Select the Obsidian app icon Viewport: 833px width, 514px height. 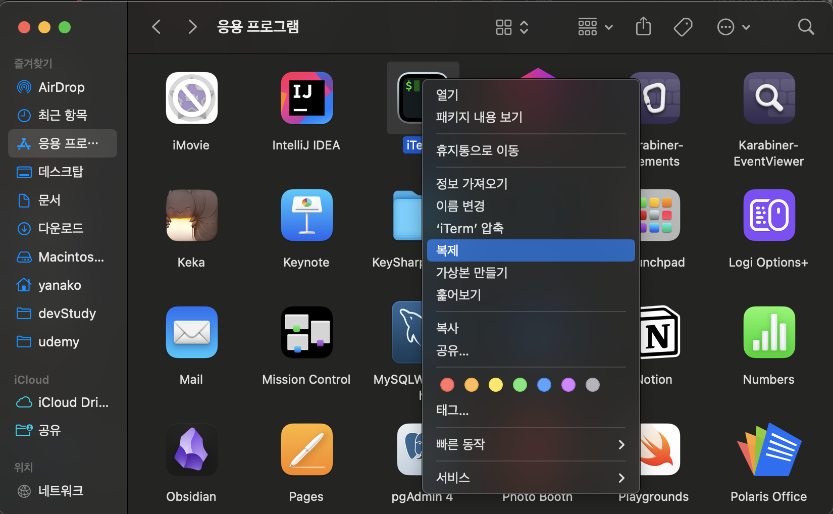click(x=191, y=449)
